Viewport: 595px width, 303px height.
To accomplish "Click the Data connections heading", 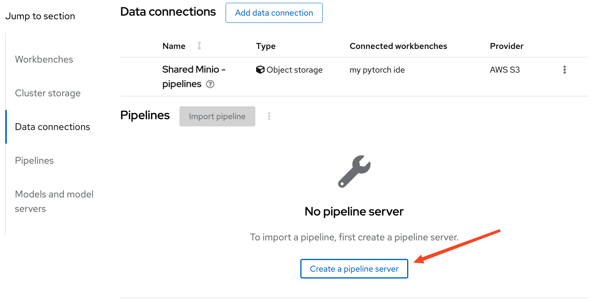I will [x=168, y=12].
